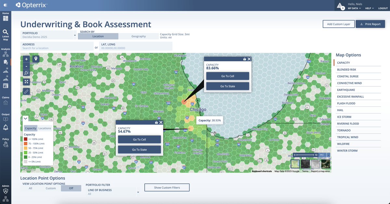390x204 pixels.
Task: Click Print Report button
Action: pos(370,24)
